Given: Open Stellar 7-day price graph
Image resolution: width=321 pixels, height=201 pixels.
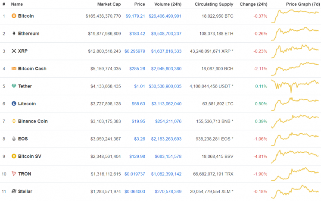Looking at the screenshot, I should click(x=295, y=192).
